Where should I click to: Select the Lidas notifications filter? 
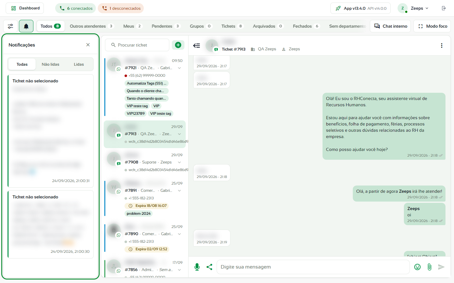point(79,64)
